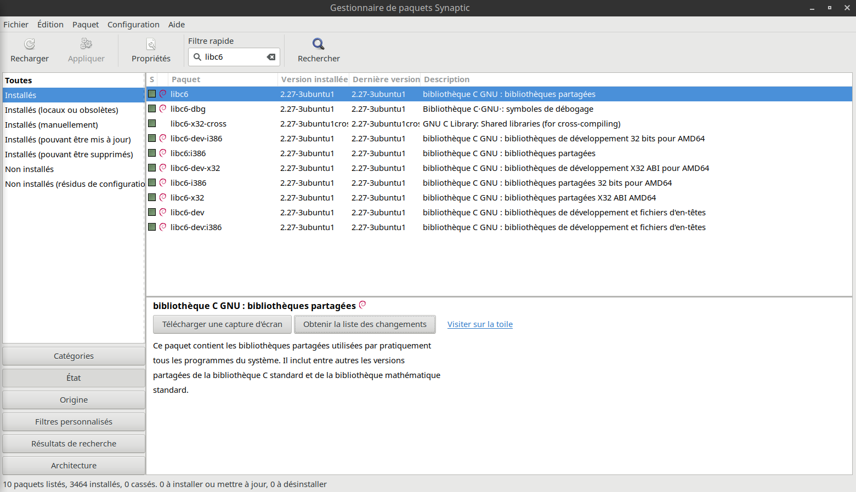The height and width of the screenshot is (492, 856).
Task: Click the Recharger reload icon
Action: click(x=30, y=44)
